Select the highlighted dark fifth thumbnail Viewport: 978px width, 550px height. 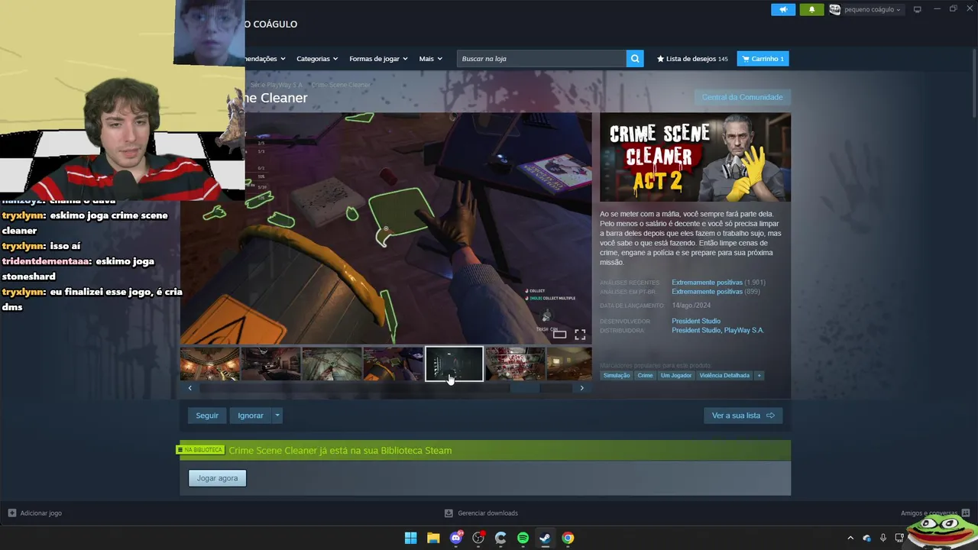[x=455, y=364]
